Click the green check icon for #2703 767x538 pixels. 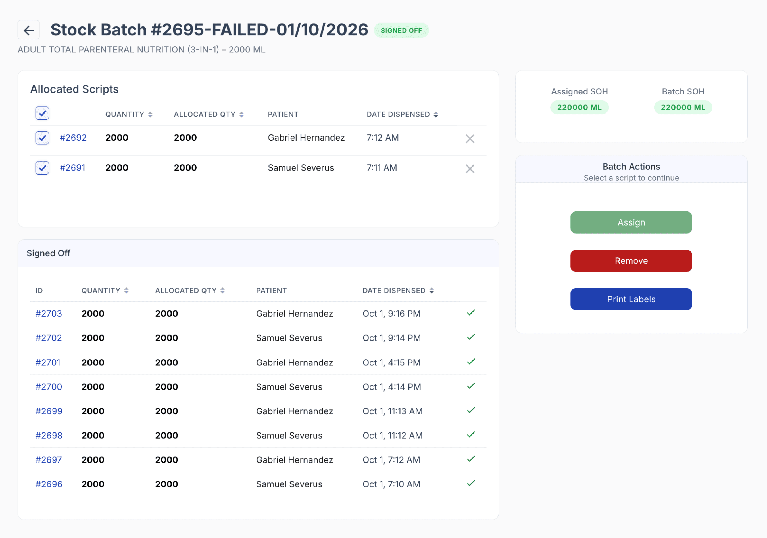tap(471, 313)
